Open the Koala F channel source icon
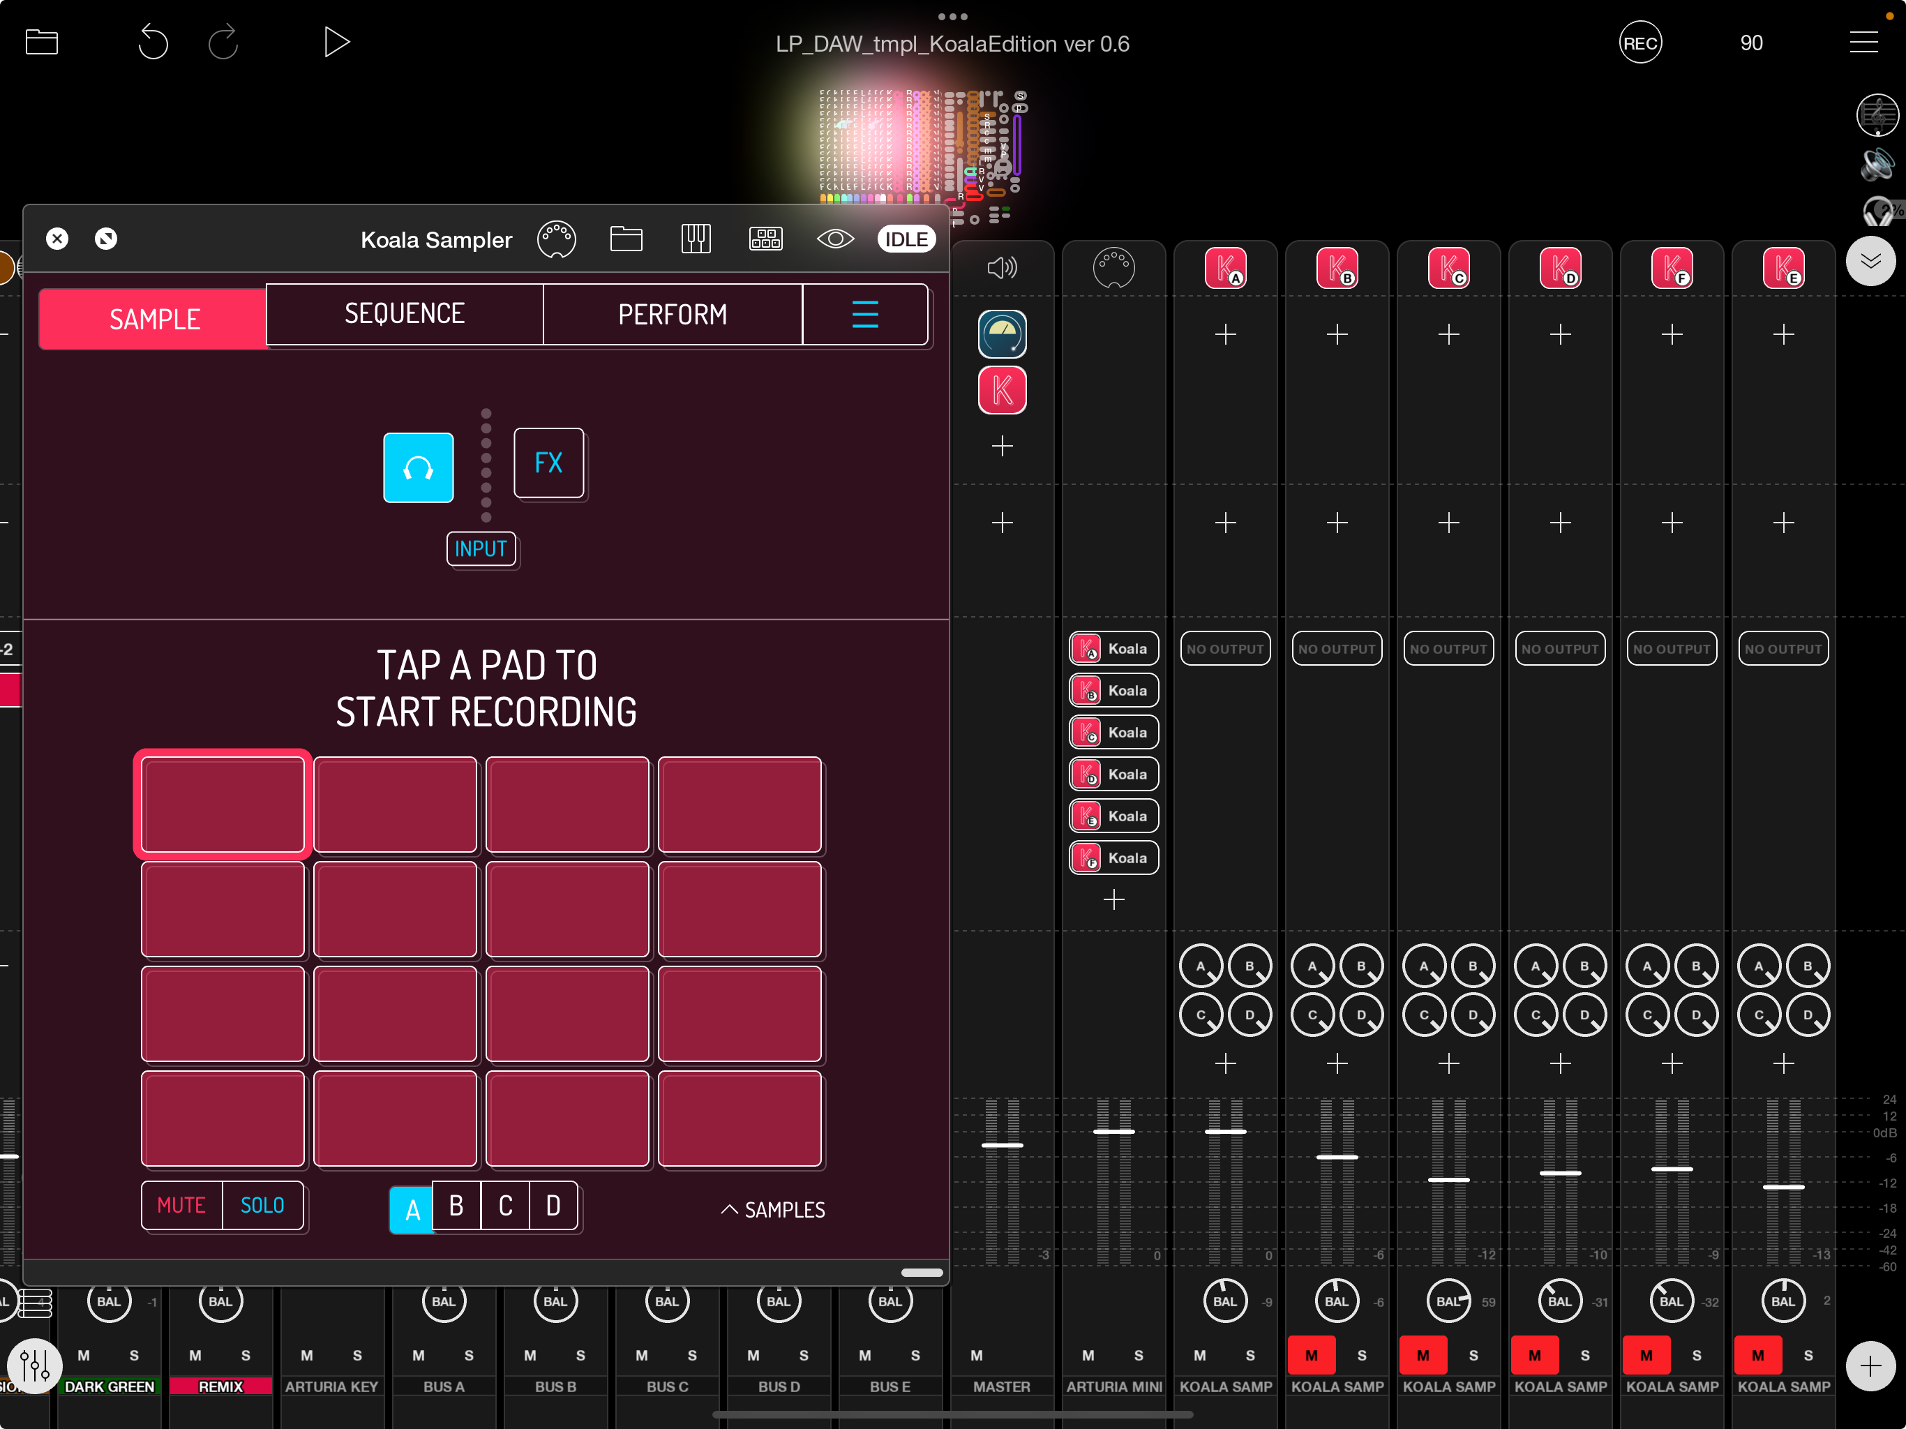The height and width of the screenshot is (1429, 1906). (x=1672, y=268)
